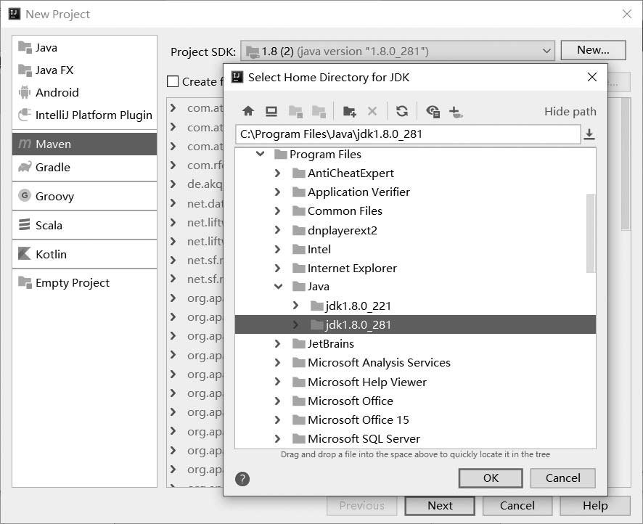Create a new folder in the chooser
Viewport: 643px width, 524px height.
(x=349, y=111)
